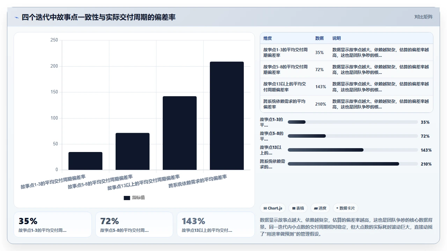Select the 进度 chip
This screenshot has width=447, height=251.
(x=320, y=208)
